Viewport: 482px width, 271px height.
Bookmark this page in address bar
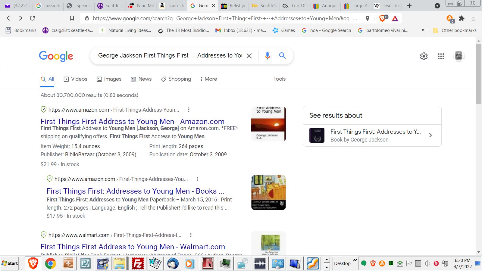72,18
